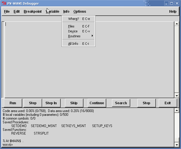Expand the Routines submenu
This screenshot has height=149, width=181.
tap(79, 36)
